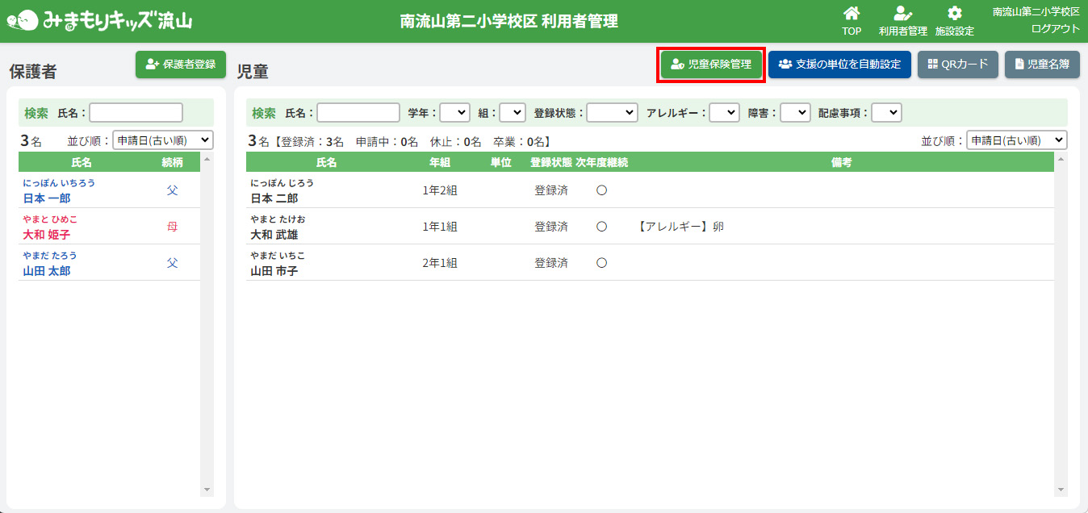1088x513 pixels.
Task: Click the TOP home icon
Action: pyautogui.click(x=851, y=14)
